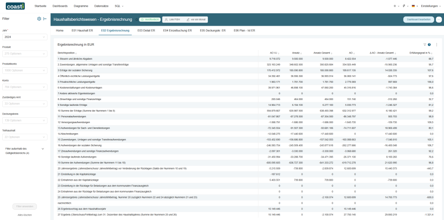Open the plus create menu
Screen dimensions: 444x220
[396, 6]
